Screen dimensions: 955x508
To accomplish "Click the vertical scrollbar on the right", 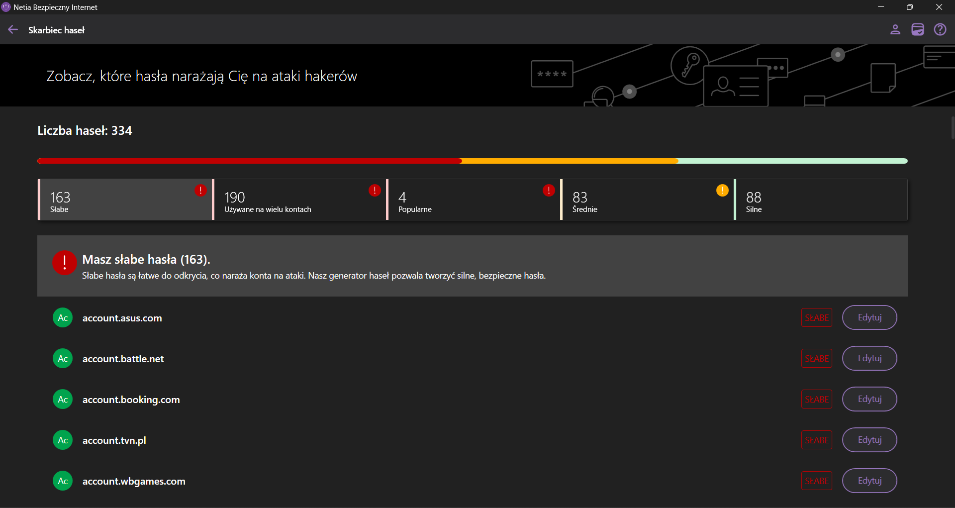I will [952, 128].
